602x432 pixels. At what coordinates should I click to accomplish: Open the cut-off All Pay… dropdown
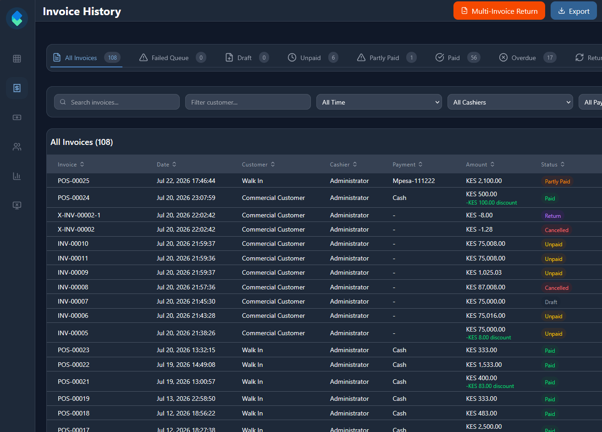(591, 102)
